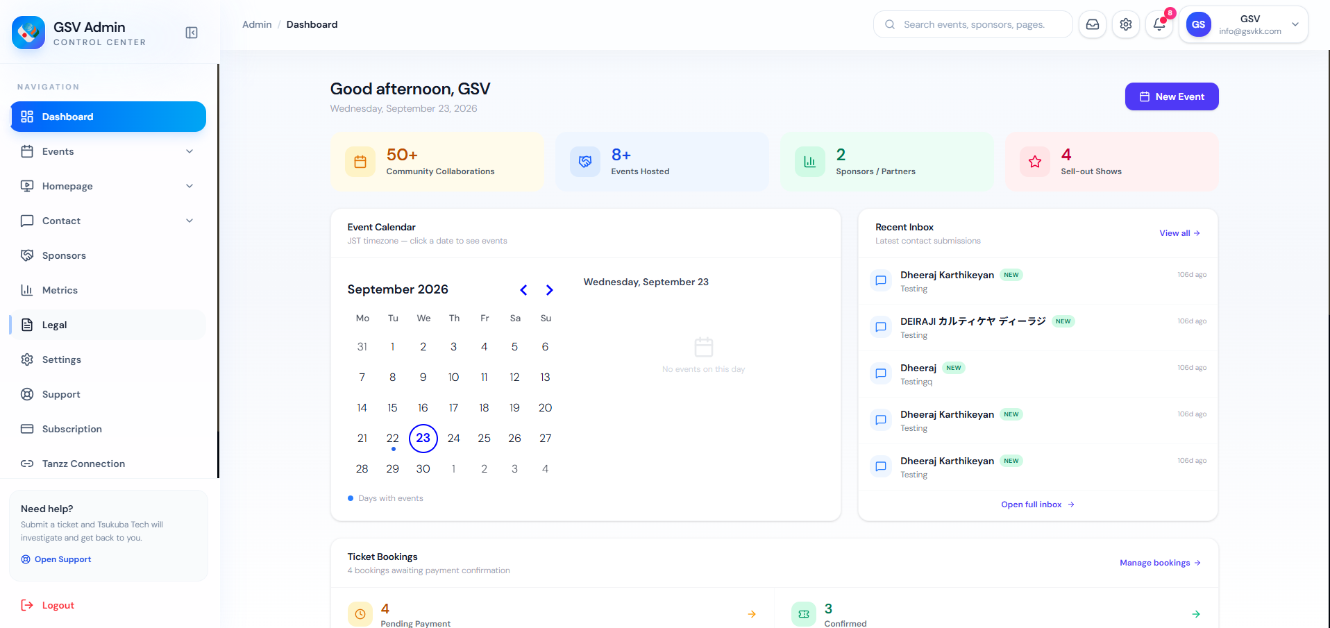The image size is (1330, 628).
Task: Expand the Contact menu chevron
Action: [x=190, y=221]
